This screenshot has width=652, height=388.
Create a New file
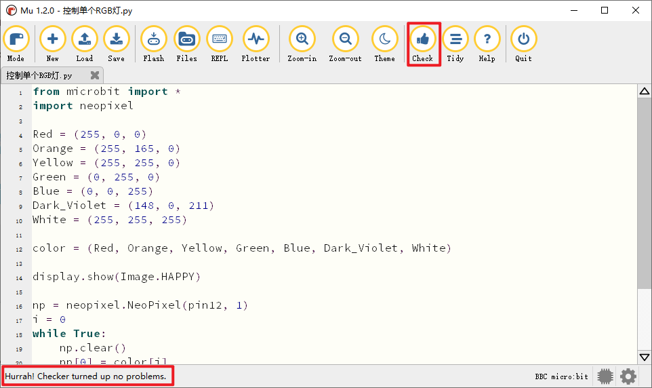click(x=52, y=43)
